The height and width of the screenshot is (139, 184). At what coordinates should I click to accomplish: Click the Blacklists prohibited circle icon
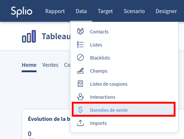pos(80,58)
